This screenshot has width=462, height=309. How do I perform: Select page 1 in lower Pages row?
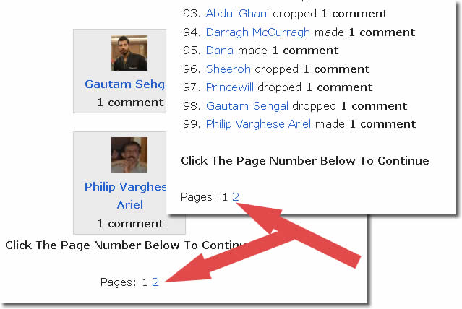[x=145, y=282]
